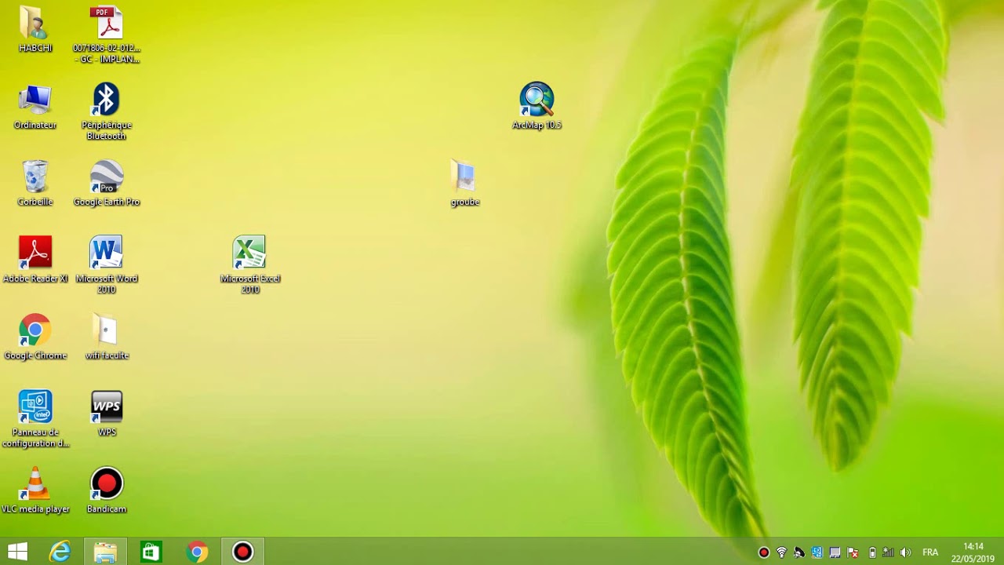Open the Windows Start button
Image resolution: width=1004 pixels, height=565 pixels.
coord(17,552)
